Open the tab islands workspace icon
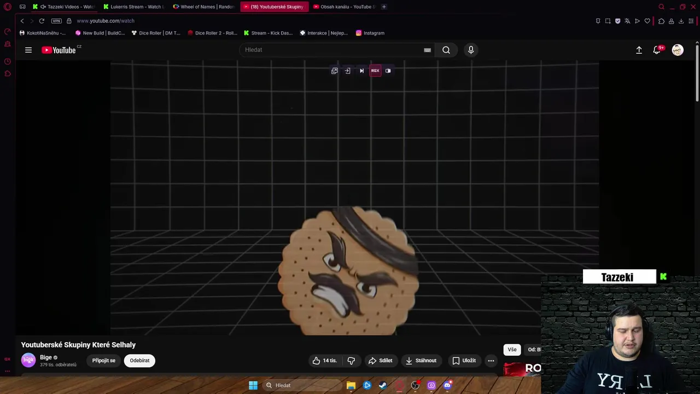This screenshot has height=394, width=700. [x=22, y=7]
